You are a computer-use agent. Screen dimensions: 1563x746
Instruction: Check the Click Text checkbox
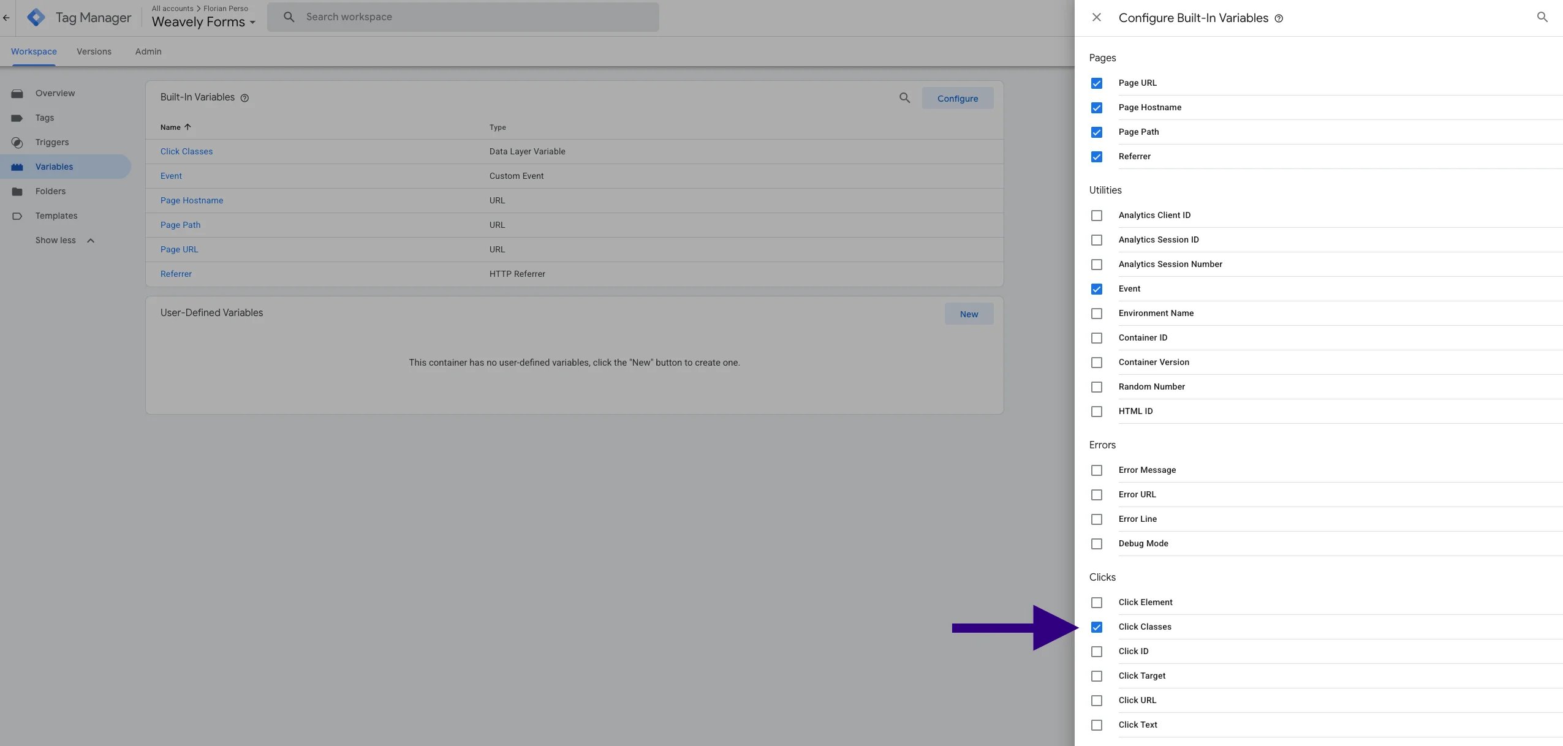coord(1097,725)
